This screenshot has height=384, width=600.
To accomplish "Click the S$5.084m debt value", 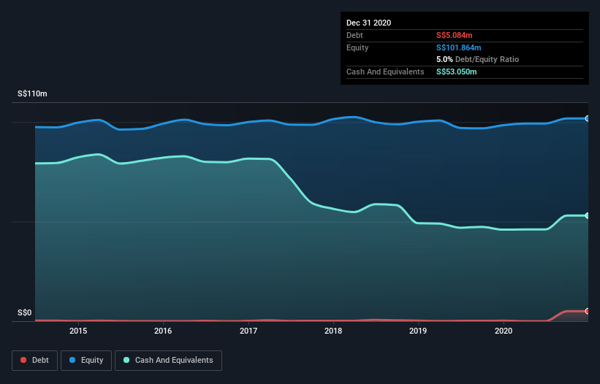I will 455,35.
